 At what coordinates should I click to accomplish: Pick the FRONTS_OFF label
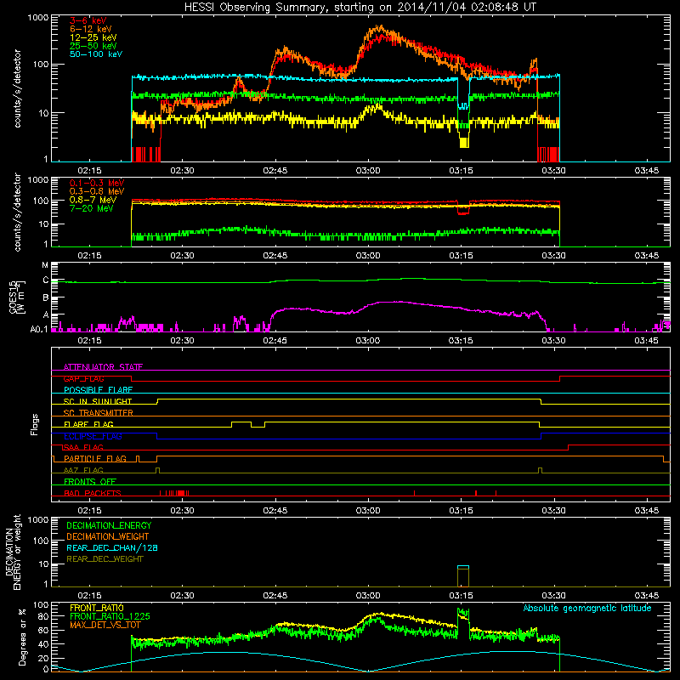(90, 481)
